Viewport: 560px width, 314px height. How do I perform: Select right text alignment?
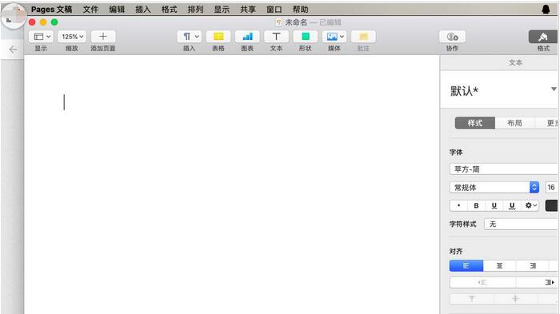(x=533, y=266)
